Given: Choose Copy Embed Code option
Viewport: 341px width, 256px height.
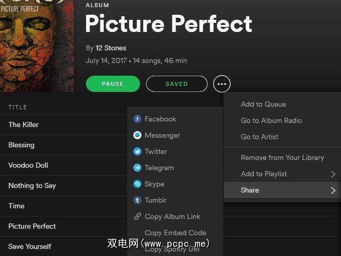Looking at the screenshot, I should (175, 233).
